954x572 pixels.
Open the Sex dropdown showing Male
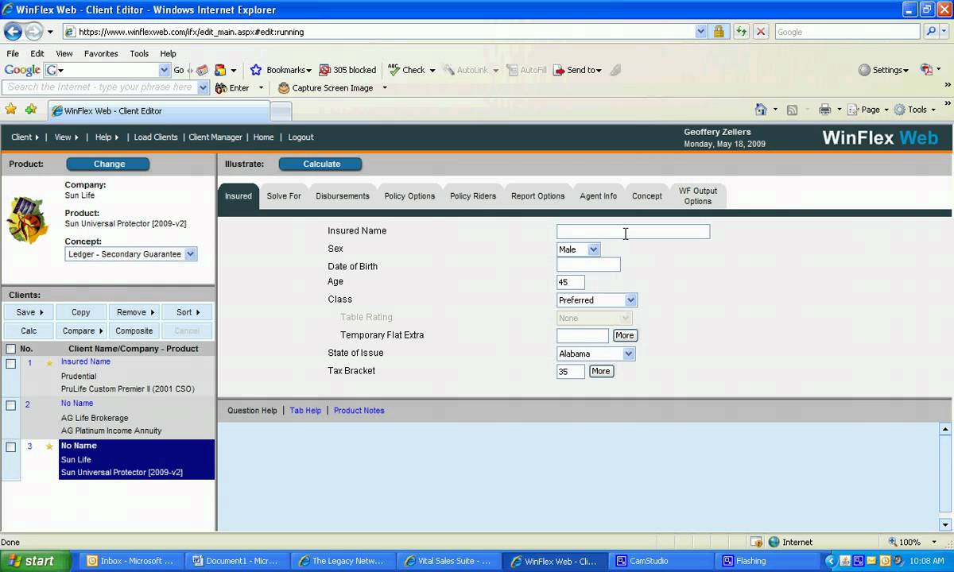(578, 249)
